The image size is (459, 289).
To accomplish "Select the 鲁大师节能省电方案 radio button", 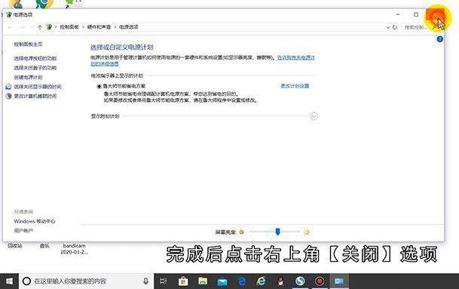I will pyautogui.click(x=99, y=87).
